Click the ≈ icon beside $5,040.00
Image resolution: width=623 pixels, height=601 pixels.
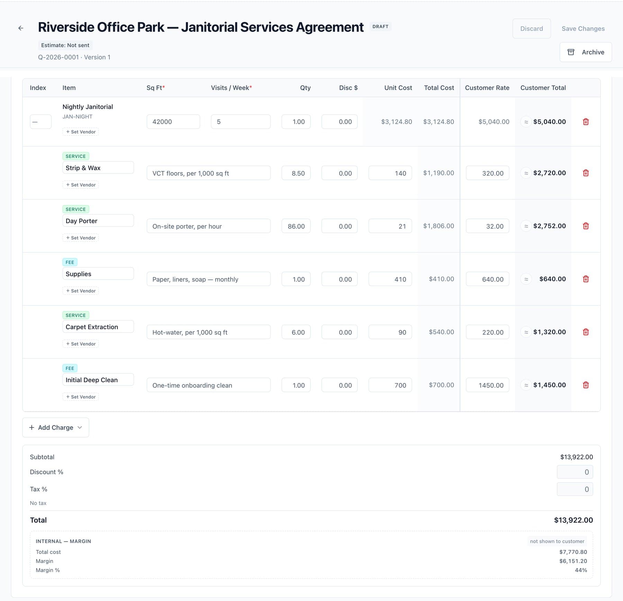[526, 122]
